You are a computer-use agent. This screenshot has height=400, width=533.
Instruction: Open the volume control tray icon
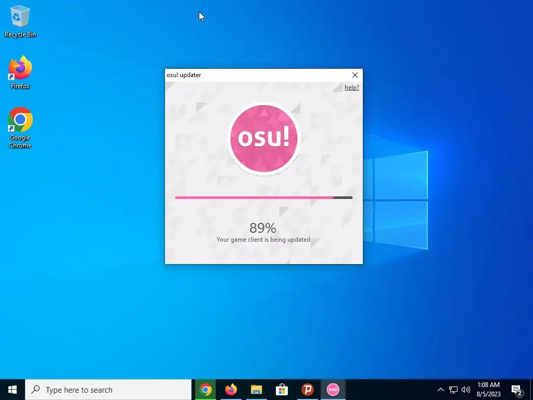tap(466, 390)
